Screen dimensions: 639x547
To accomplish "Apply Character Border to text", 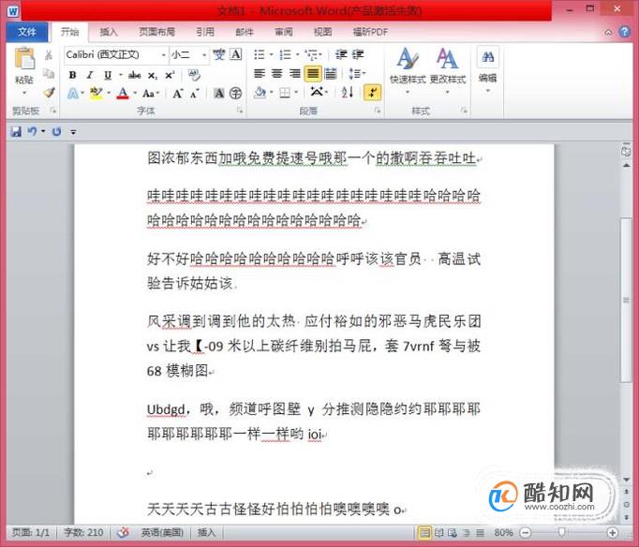I will (236, 54).
